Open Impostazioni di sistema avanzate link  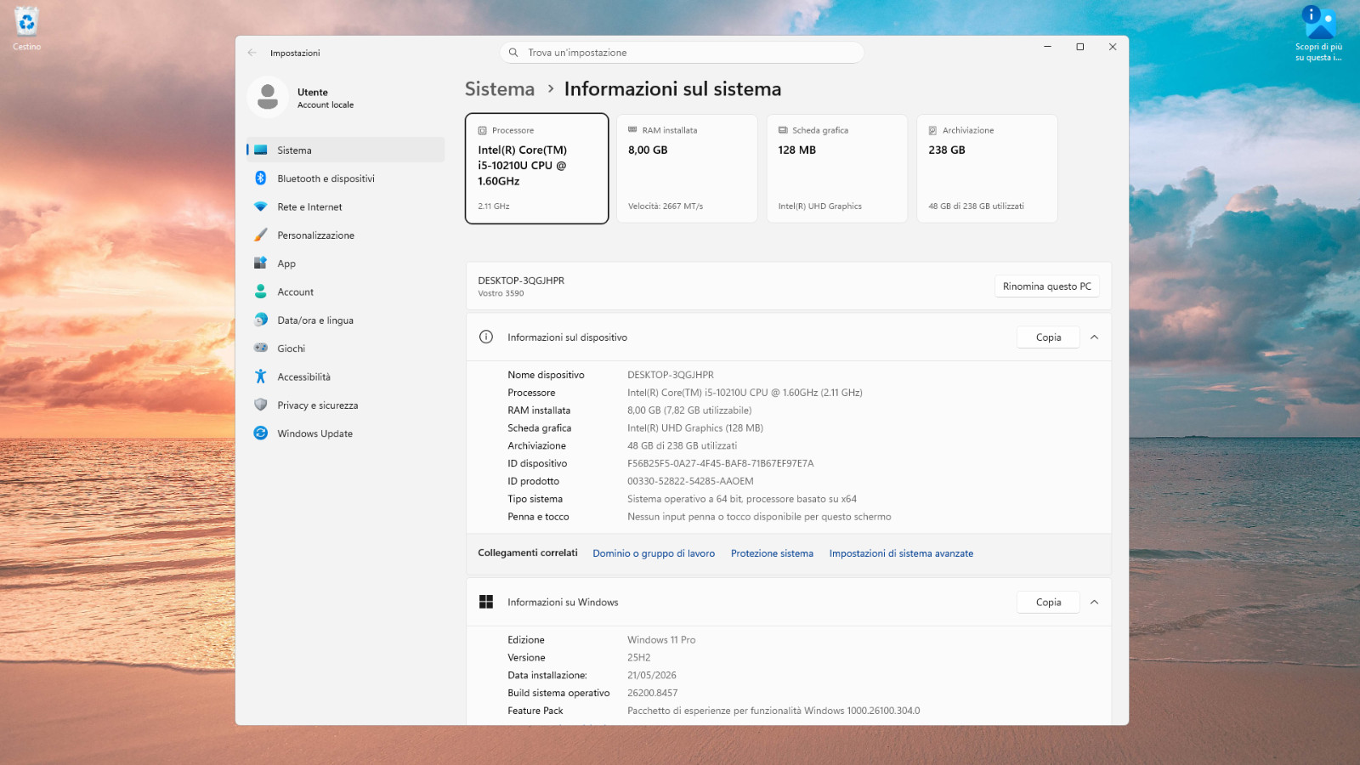[x=901, y=553]
